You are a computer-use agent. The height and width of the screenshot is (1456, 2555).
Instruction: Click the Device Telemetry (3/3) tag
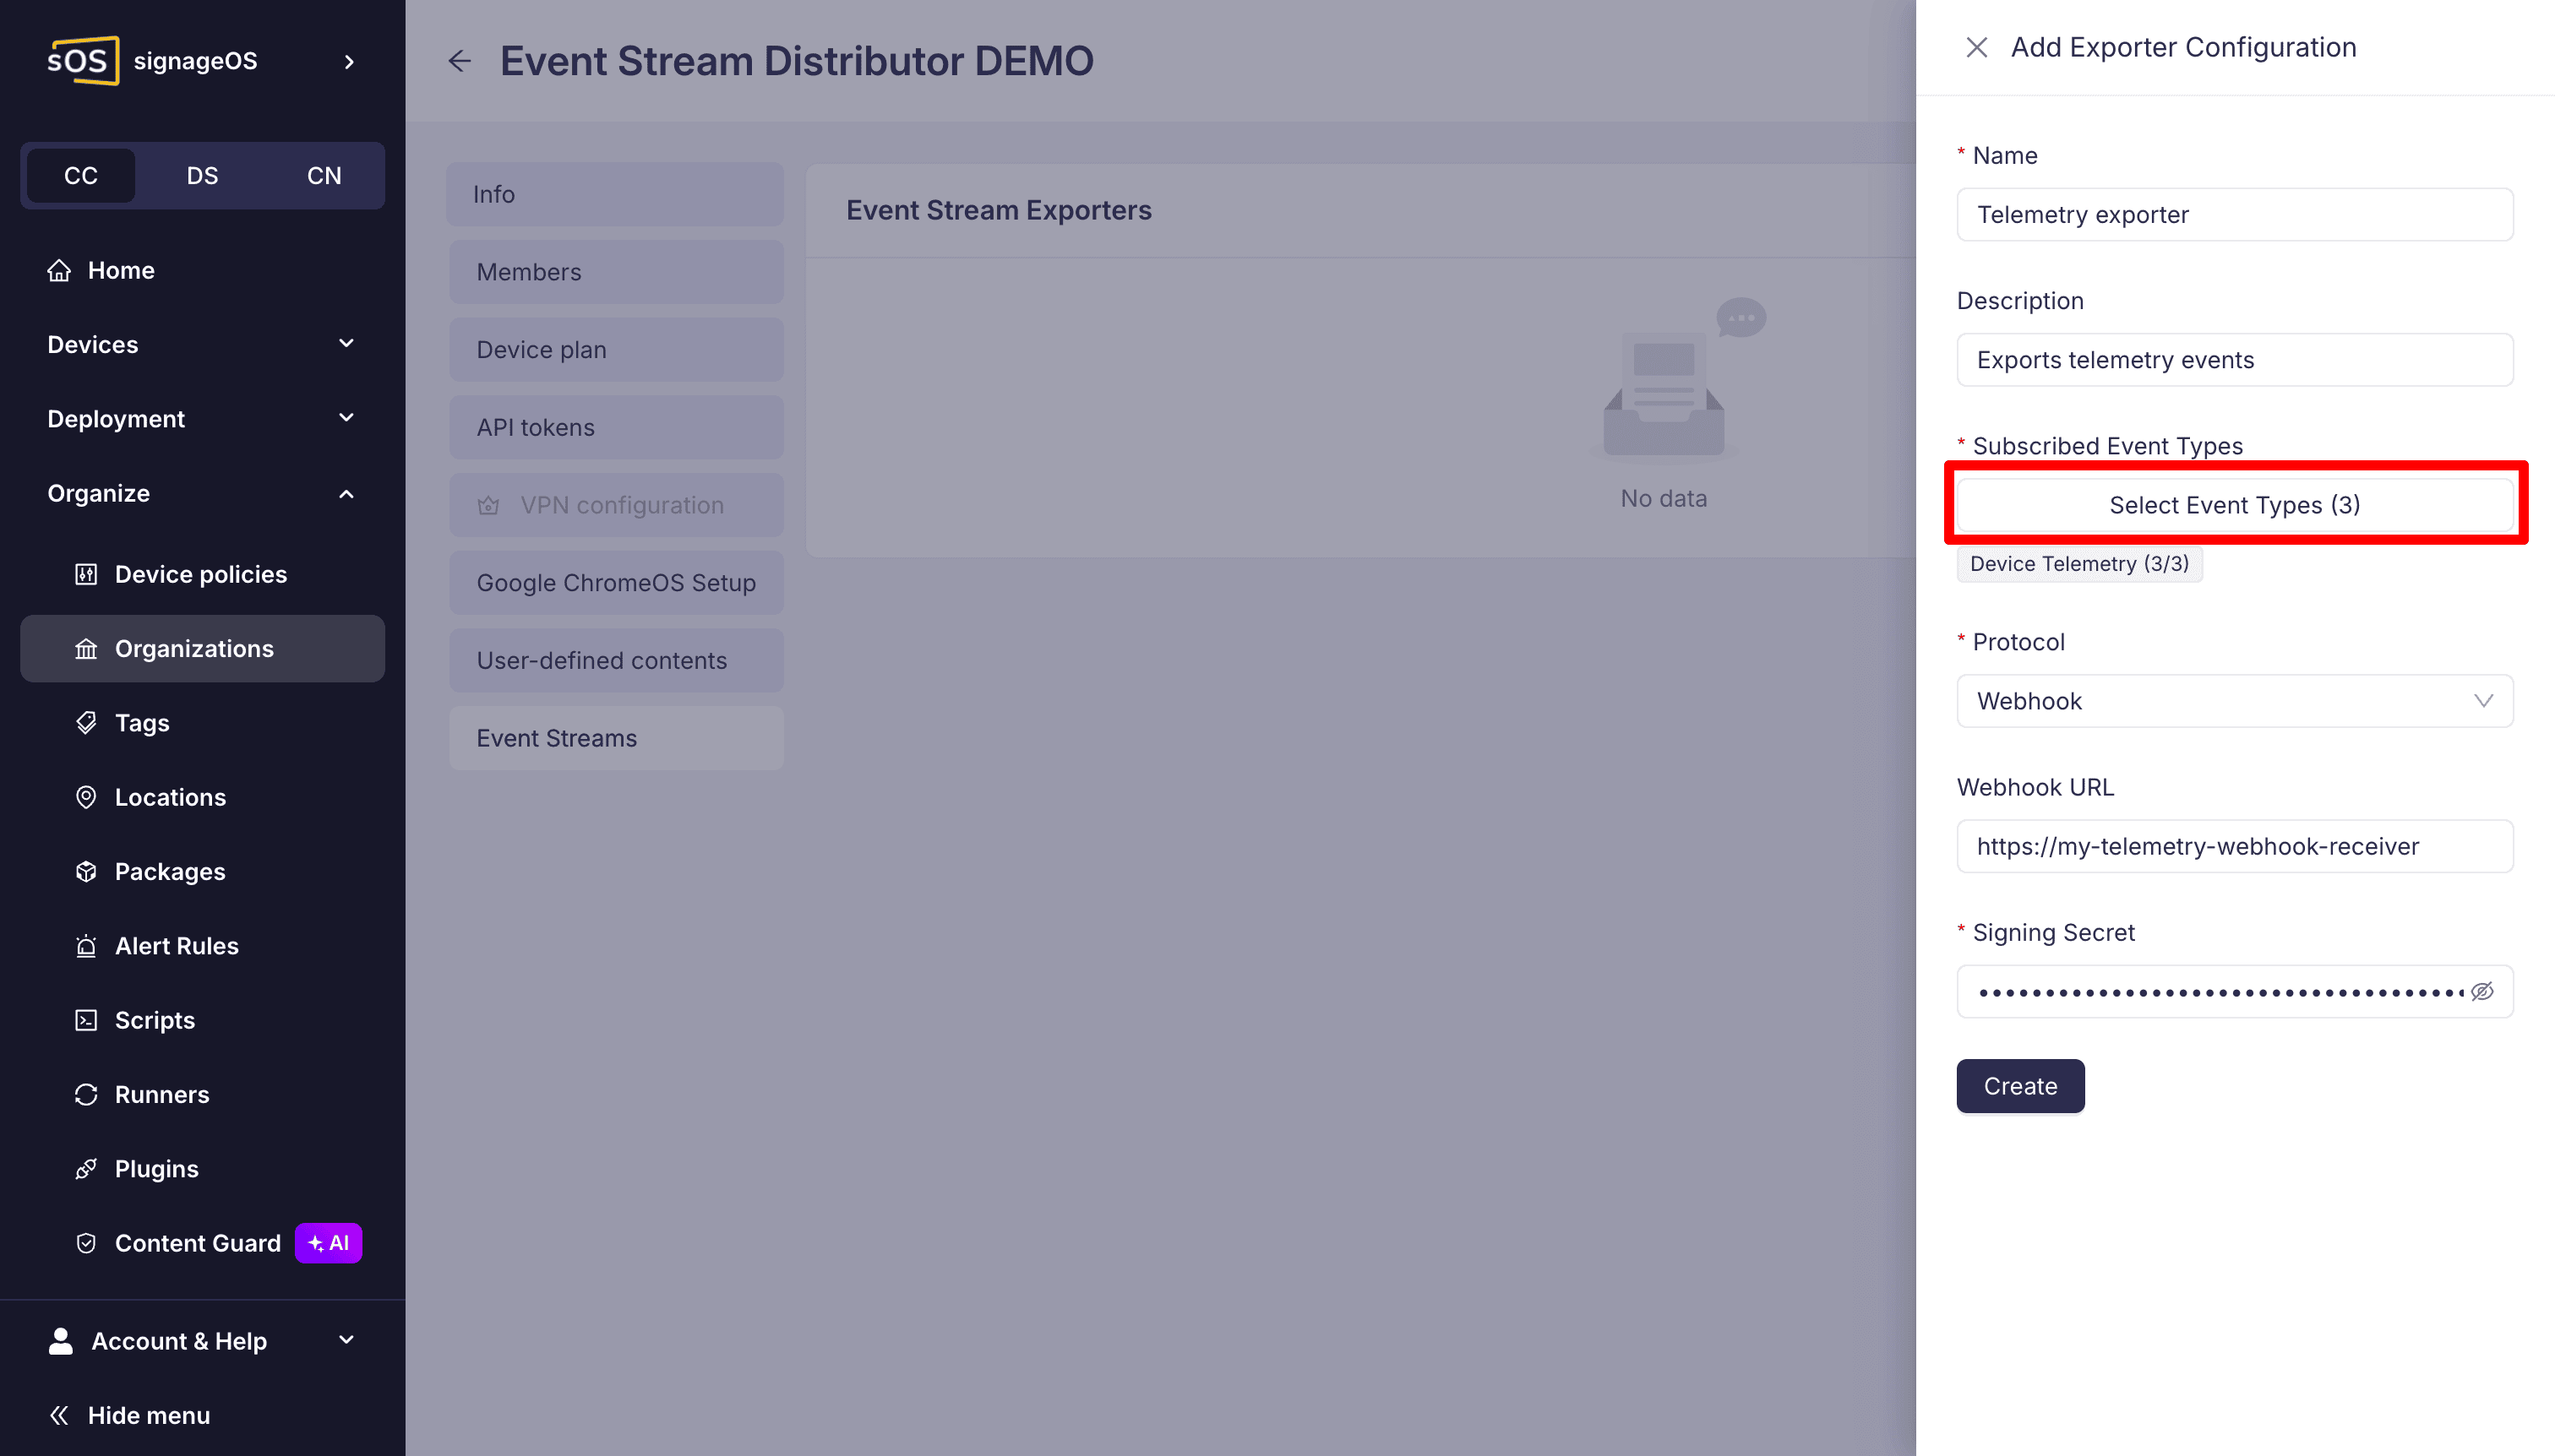tap(2078, 564)
